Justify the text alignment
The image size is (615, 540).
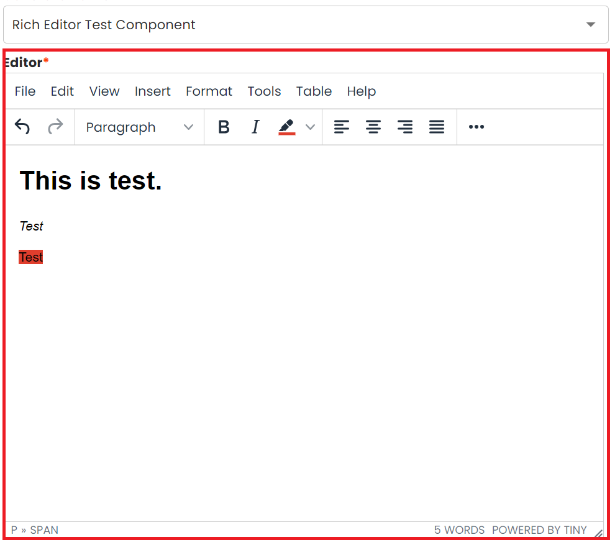pos(437,127)
